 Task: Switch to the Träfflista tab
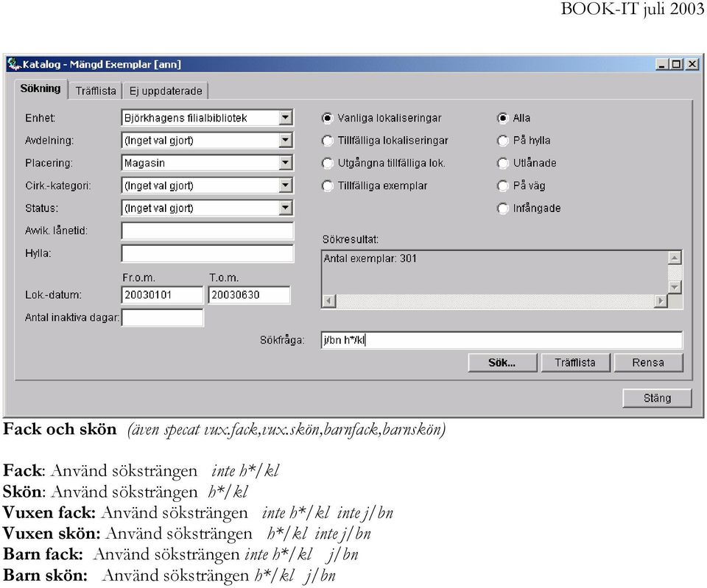96,91
